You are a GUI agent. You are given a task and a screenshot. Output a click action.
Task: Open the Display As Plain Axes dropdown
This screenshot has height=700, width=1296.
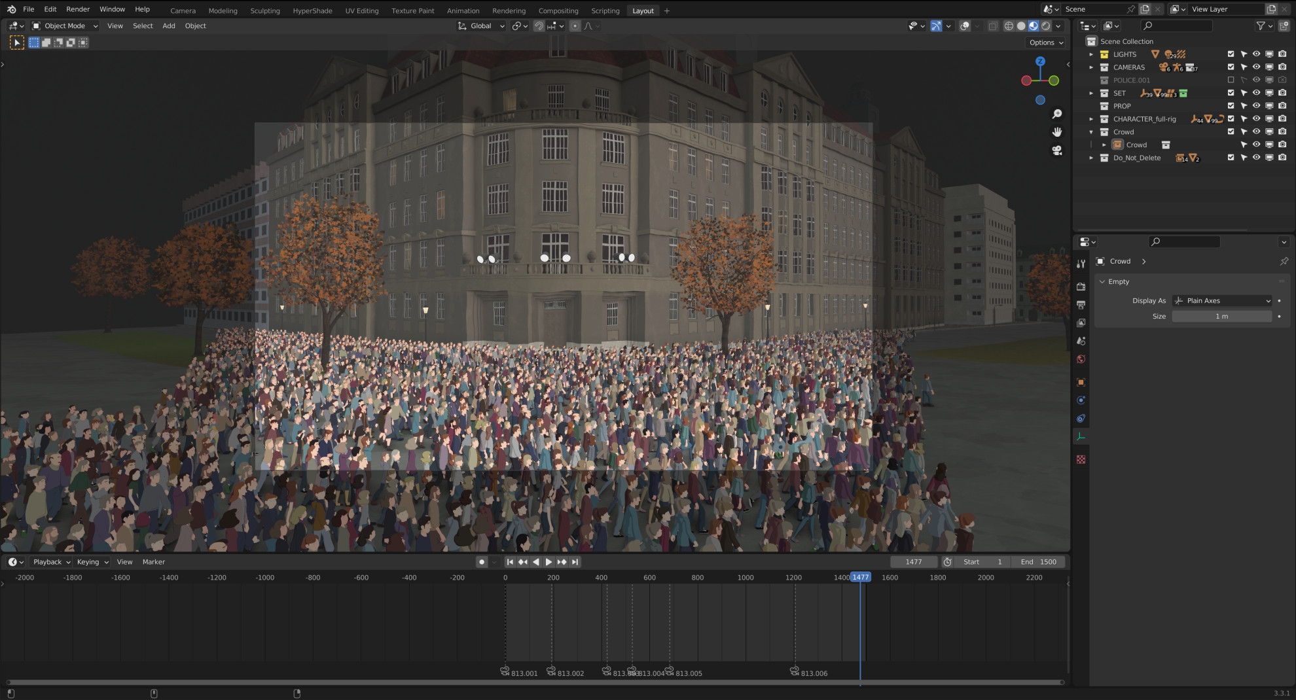coord(1222,301)
